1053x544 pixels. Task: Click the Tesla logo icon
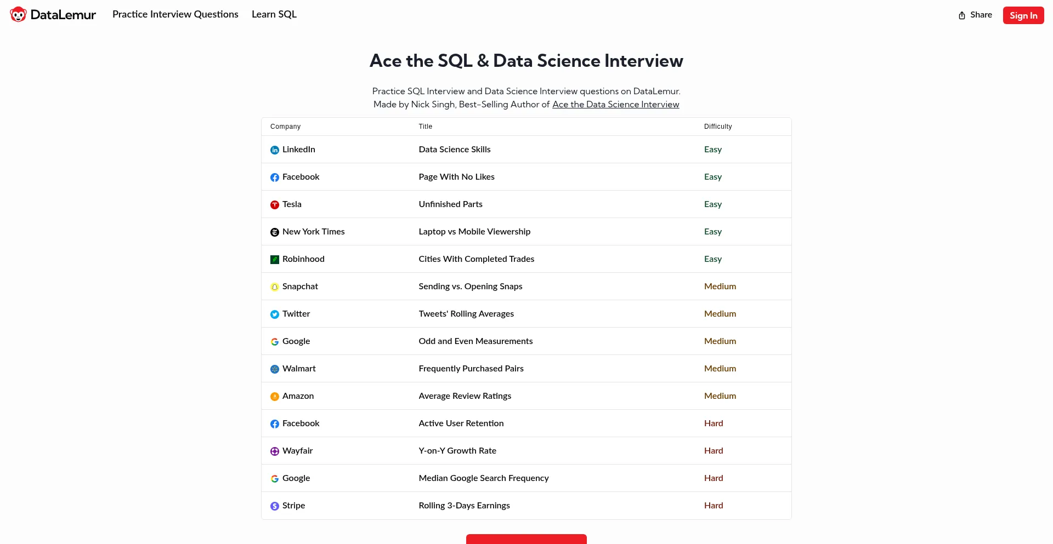point(275,205)
